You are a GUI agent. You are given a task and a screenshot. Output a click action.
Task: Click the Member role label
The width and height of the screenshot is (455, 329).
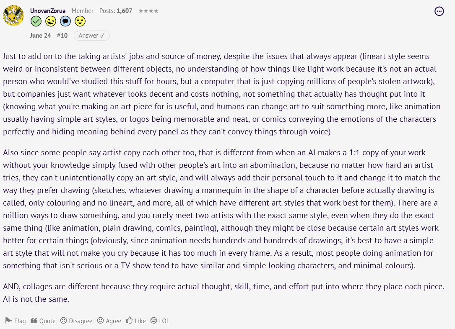83,11
